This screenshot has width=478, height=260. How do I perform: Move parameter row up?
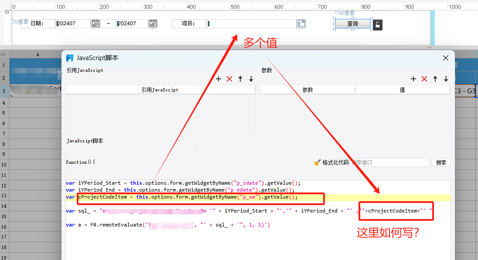(x=435, y=79)
